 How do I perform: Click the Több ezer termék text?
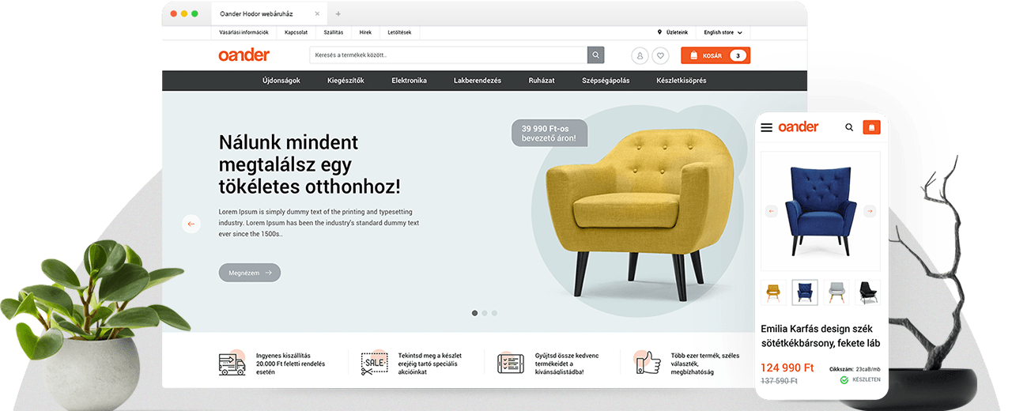[705, 364]
